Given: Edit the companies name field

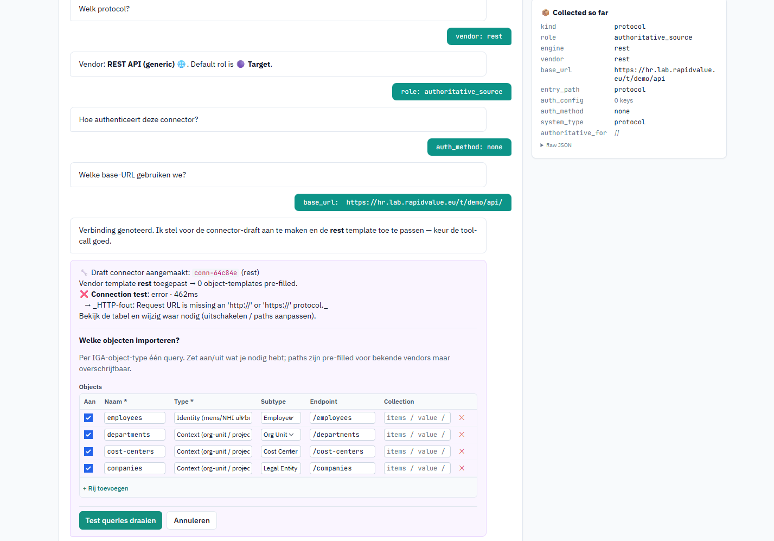Looking at the screenshot, I should pyautogui.click(x=135, y=468).
